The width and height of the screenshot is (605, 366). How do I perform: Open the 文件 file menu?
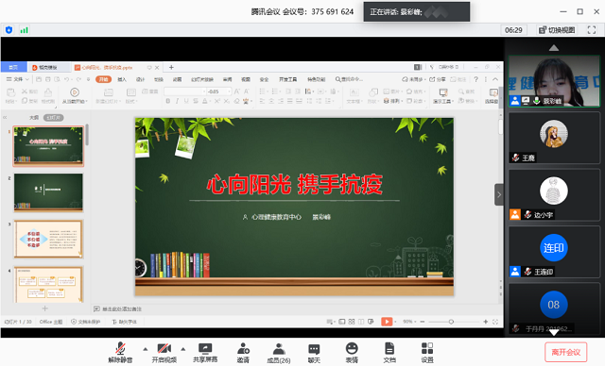pyautogui.click(x=18, y=79)
